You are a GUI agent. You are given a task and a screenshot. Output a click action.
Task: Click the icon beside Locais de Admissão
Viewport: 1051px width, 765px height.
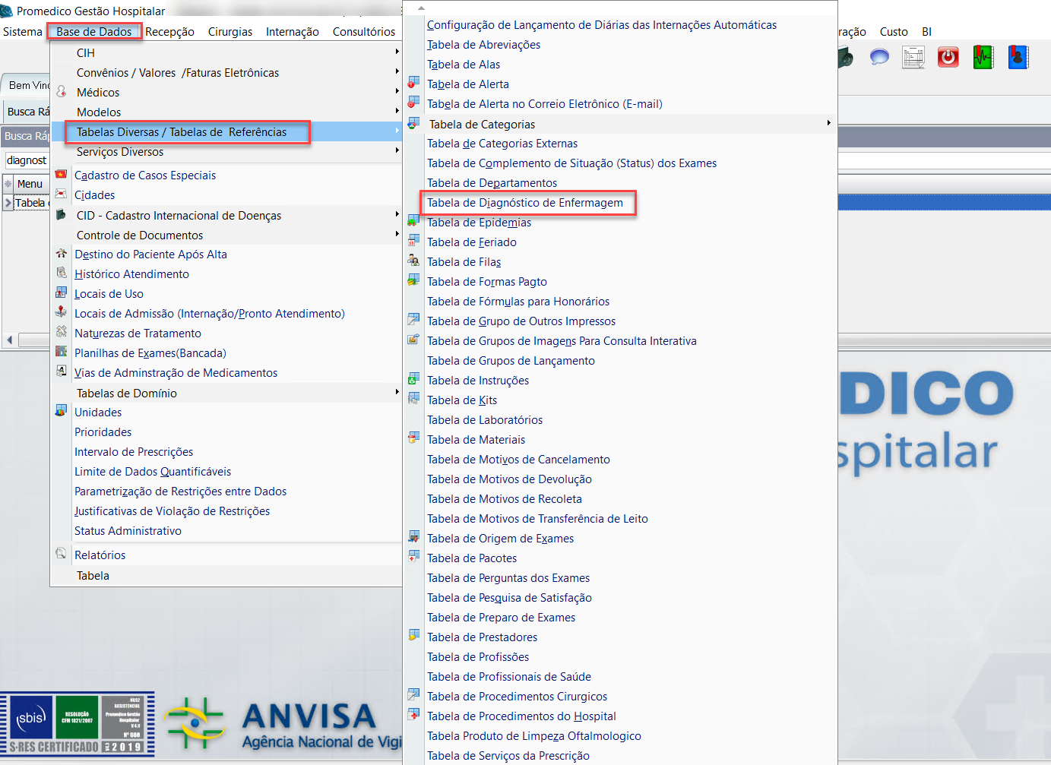click(62, 313)
